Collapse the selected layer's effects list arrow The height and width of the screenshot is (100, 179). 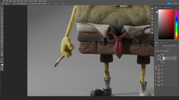click(177, 58)
